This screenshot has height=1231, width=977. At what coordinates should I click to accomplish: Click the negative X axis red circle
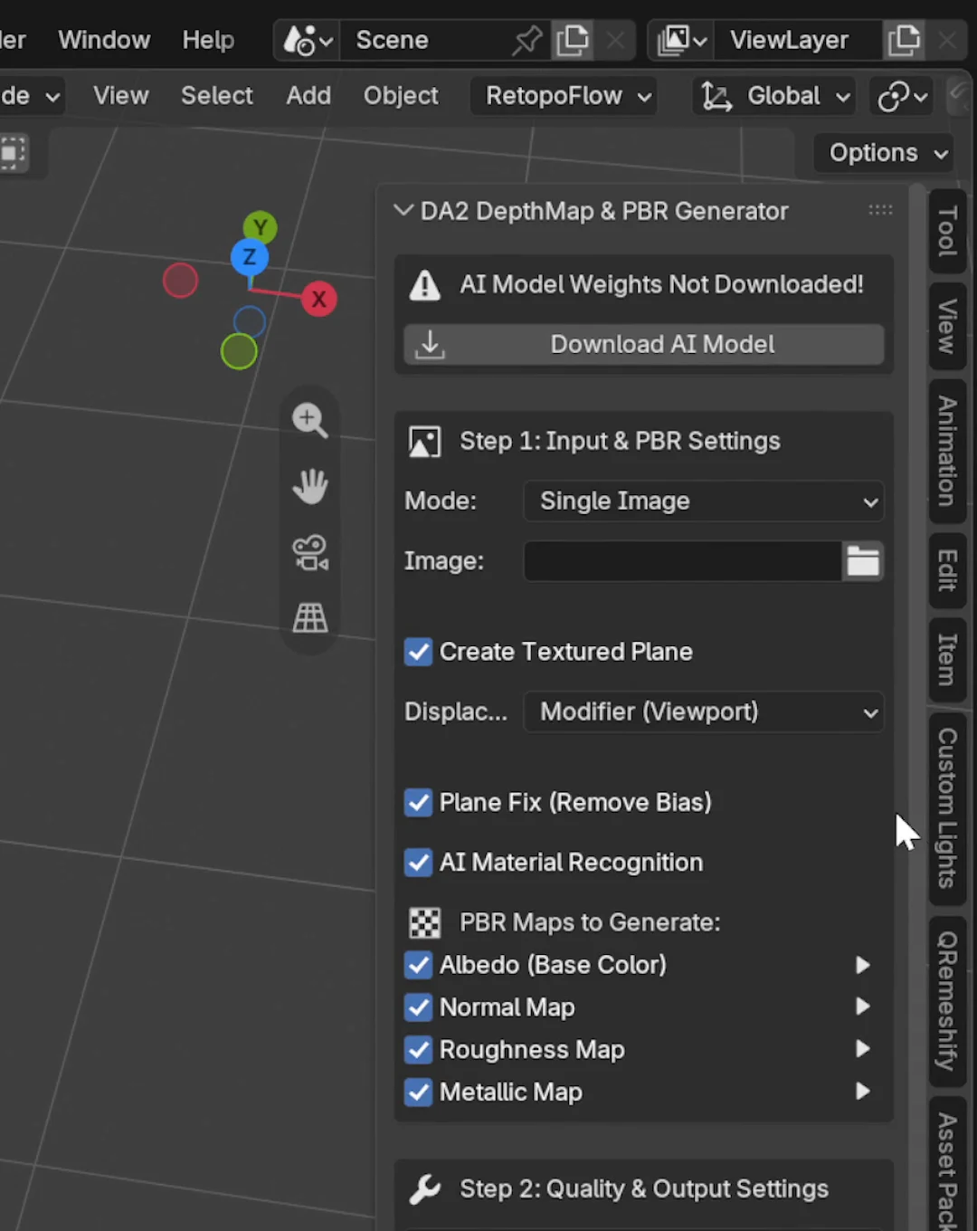(180, 281)
